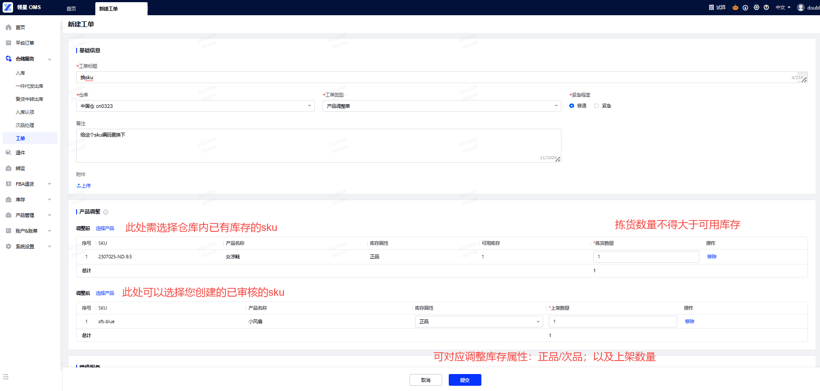Click the 女凉鞋 product name cell
820x391 pixels.
tap(233, 257)
